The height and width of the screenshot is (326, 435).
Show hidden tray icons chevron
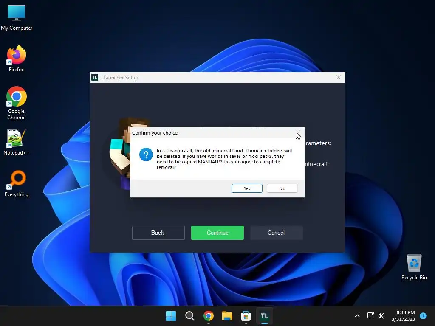357,316
